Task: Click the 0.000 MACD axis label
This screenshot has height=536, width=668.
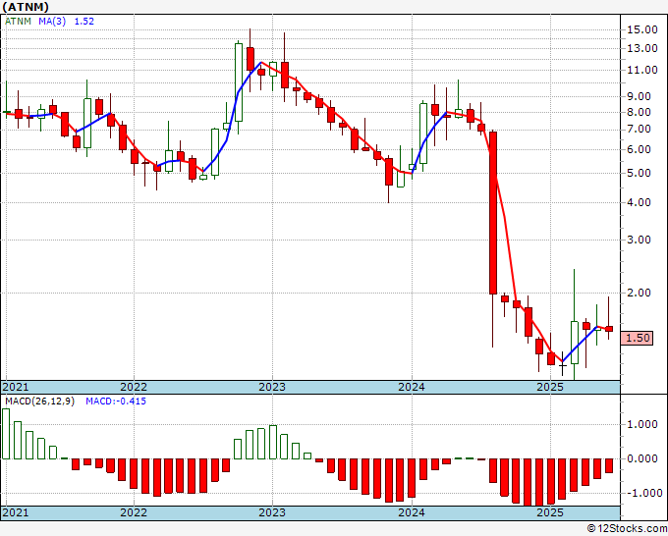Action: tap(642, 459)
